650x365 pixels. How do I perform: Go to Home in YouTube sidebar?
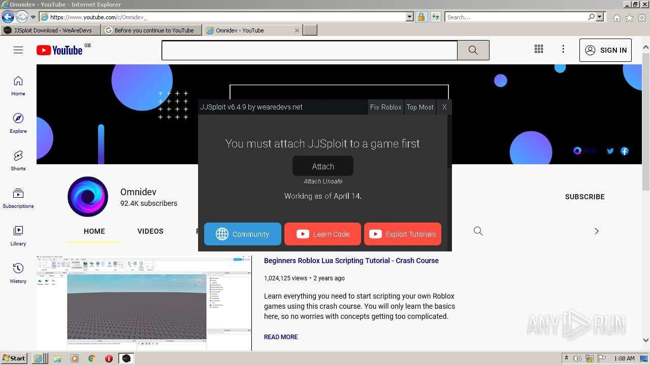(18, 86)
